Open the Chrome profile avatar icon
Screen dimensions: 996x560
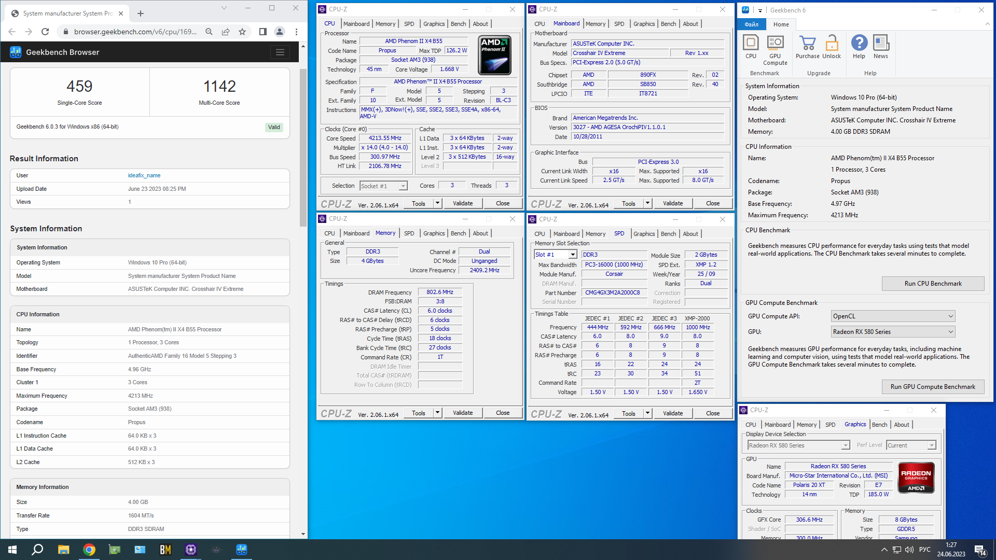coord(280,32)
